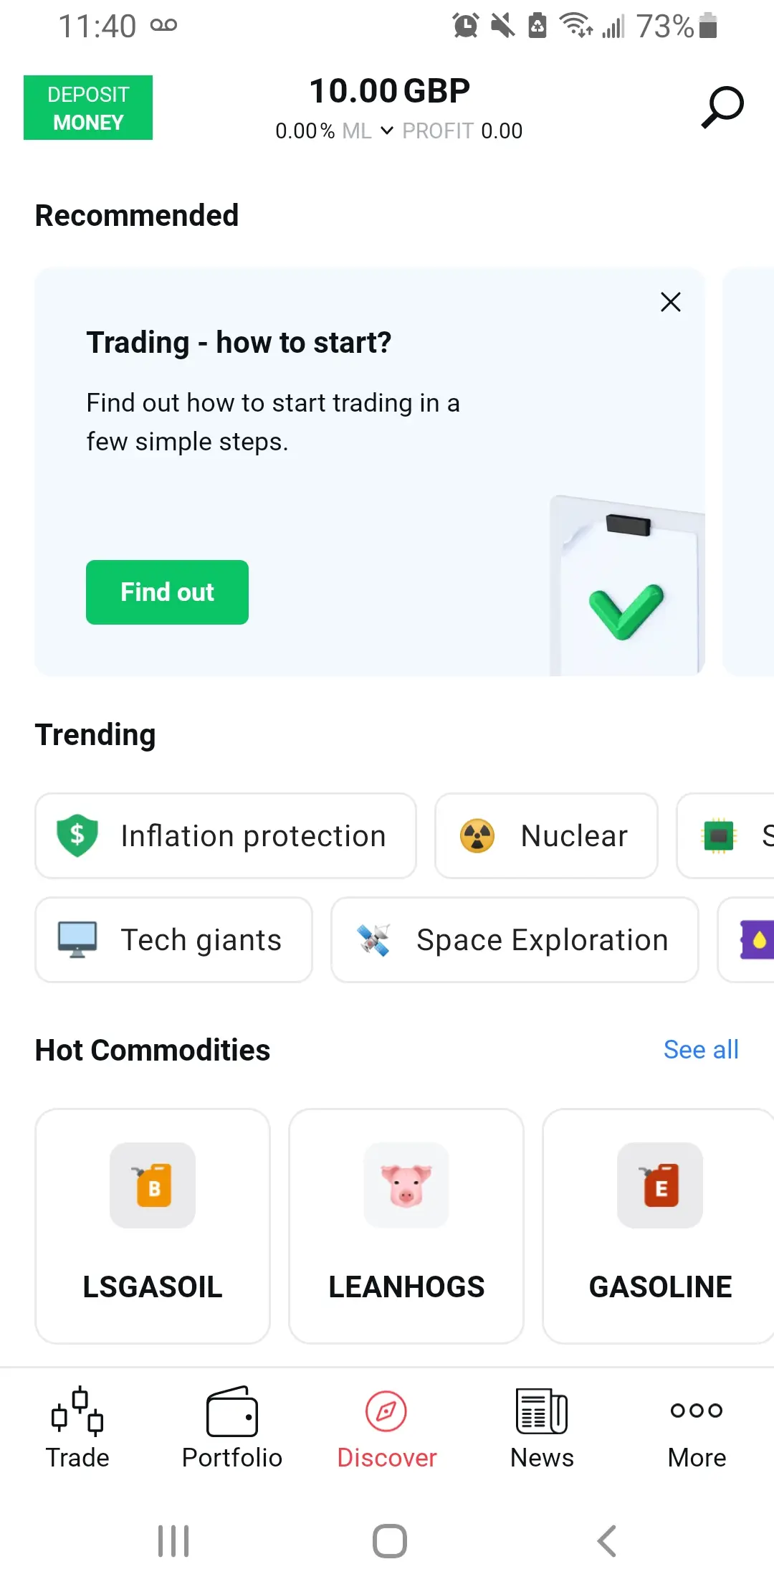Screen dimensions: 774x1592
Task: Expand the margin level dropdown chevron
Action: tap(387, 131)
